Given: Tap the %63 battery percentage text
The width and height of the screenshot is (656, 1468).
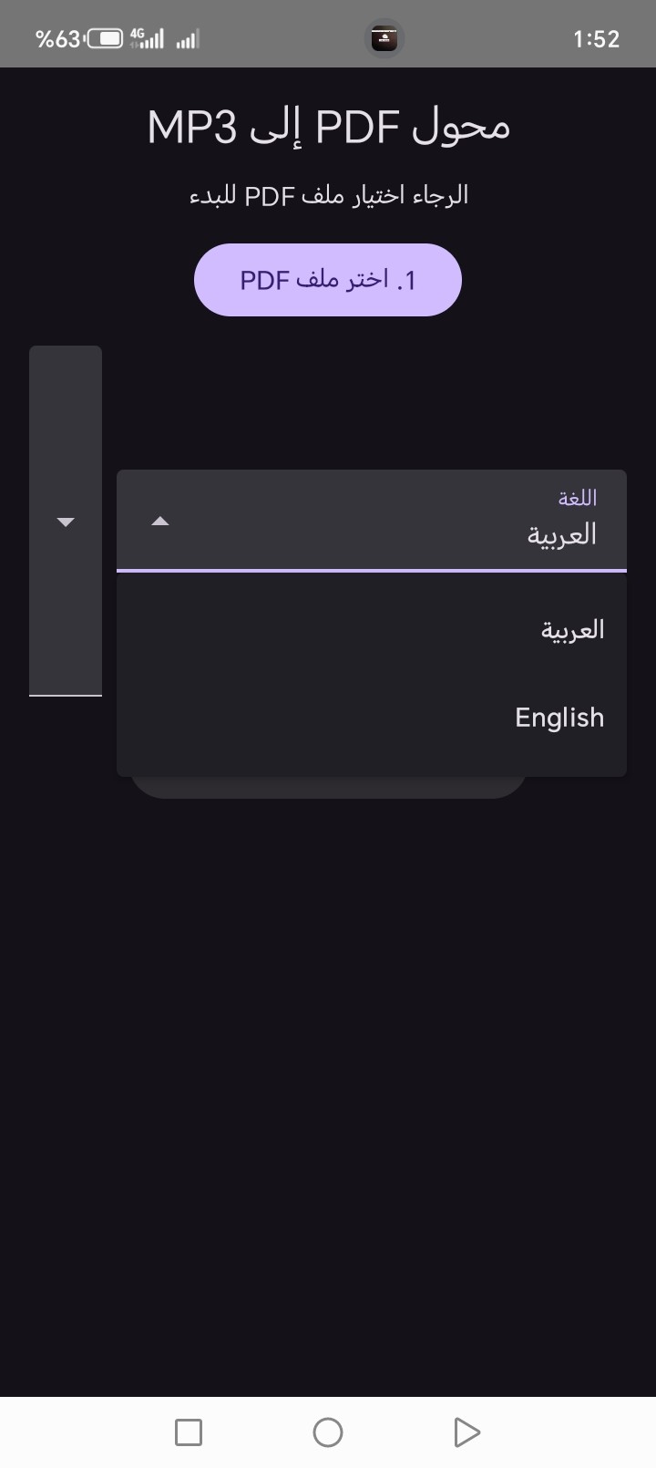Looking at the screenshot, I should click(57, 38).
